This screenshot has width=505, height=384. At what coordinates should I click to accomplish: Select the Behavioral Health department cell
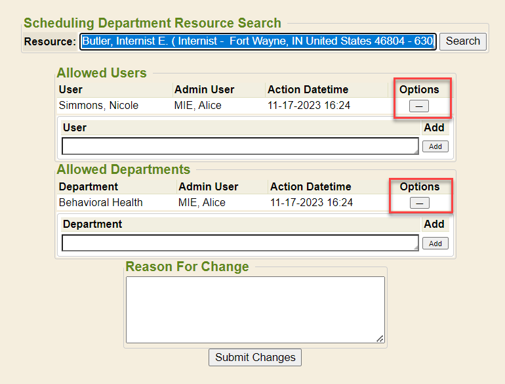101,203
